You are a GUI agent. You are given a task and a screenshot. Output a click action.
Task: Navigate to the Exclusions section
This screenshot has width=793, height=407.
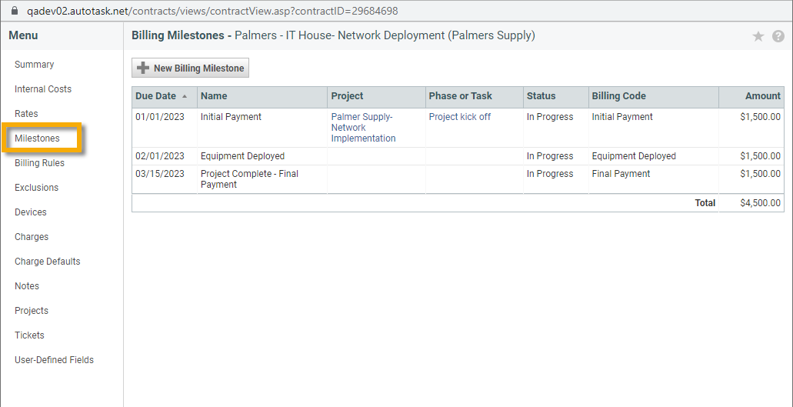point(36,188)
